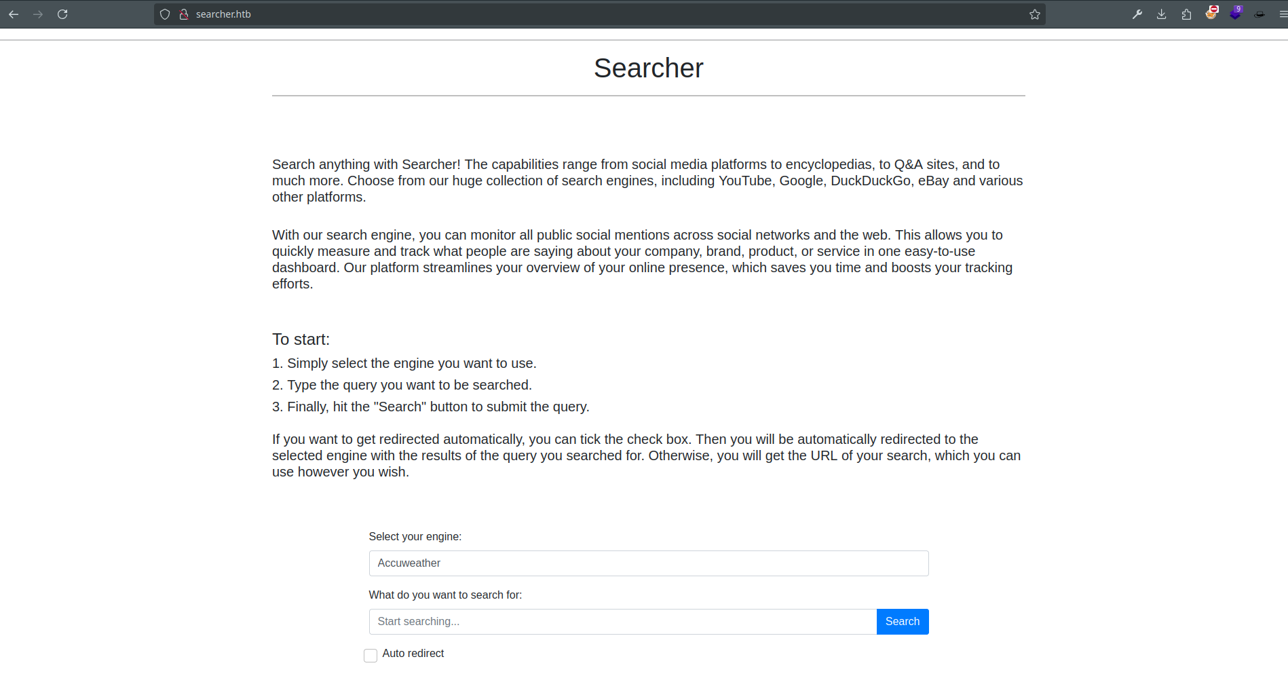Go back to the previous page
Screen dimensions: 1288x674
[14, 14]
